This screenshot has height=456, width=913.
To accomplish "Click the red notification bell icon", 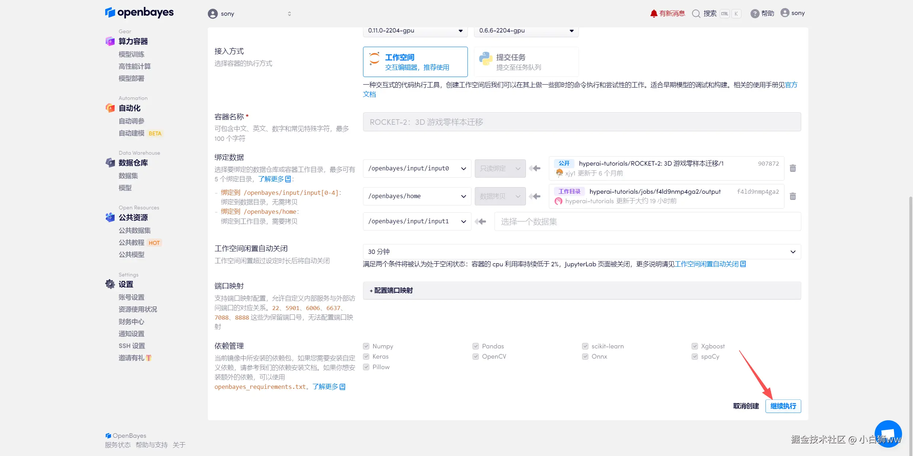I will pyautogui.click(x=653, y=13).
